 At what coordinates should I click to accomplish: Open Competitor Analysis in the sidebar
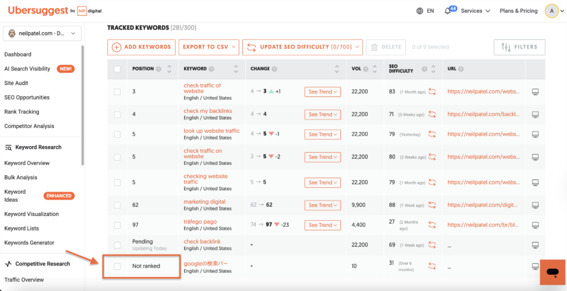coord(29,126)
